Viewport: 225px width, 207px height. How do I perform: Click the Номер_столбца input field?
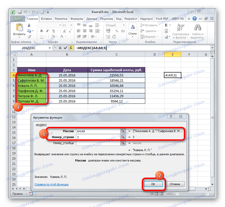point(98,143)
